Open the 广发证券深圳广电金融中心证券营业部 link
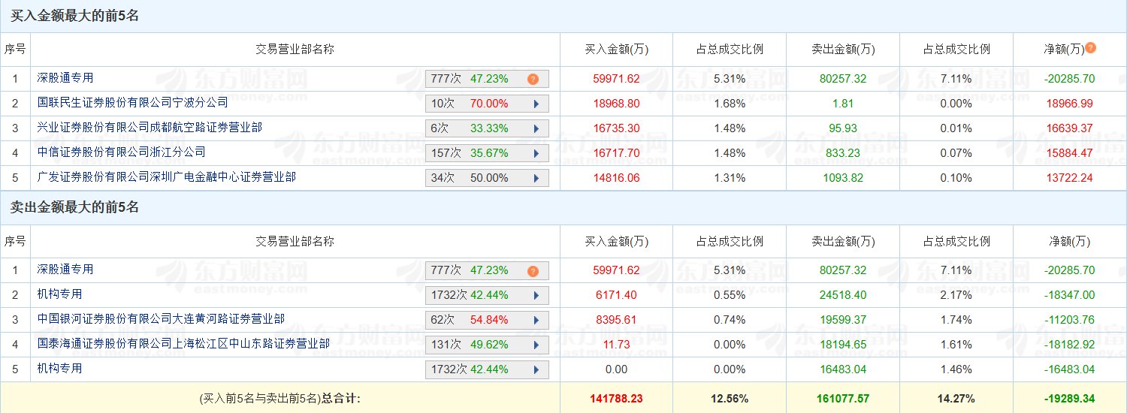Viewport: 1127px width, 413px height. pyautogui.click(x=166, y=176)
